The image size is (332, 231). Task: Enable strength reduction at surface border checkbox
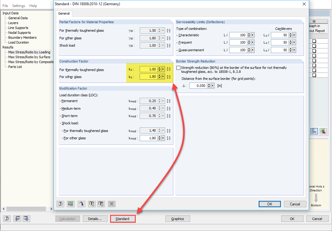pos(178,68)
